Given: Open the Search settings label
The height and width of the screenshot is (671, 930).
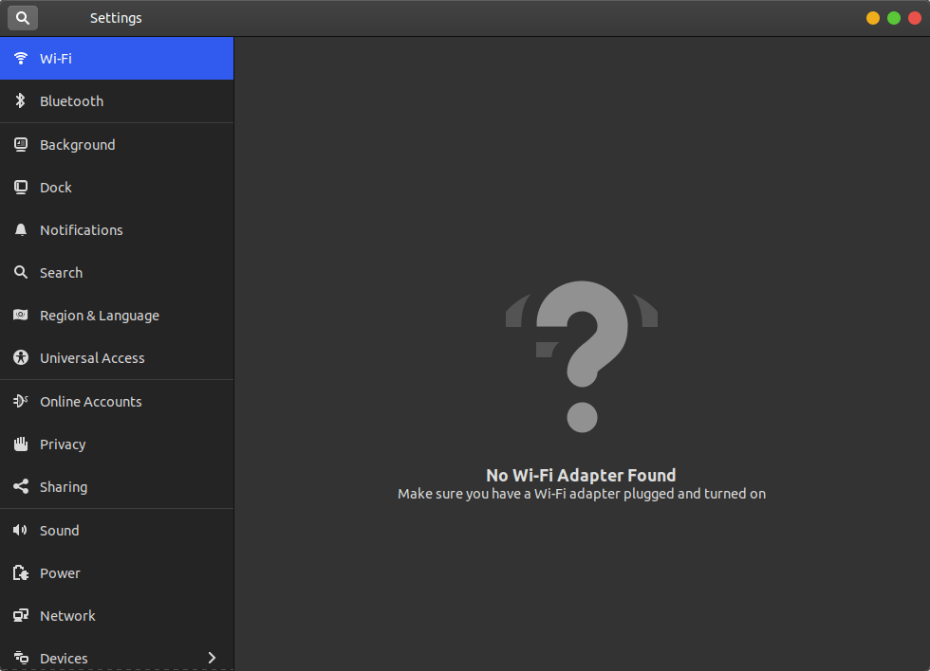Looking at the screenshot, I should pos(61,273).
